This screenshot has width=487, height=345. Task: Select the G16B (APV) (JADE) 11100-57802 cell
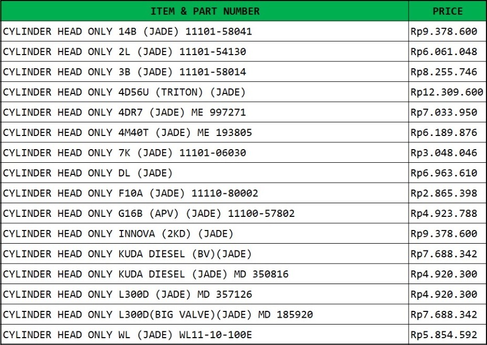tap(205, 213)
